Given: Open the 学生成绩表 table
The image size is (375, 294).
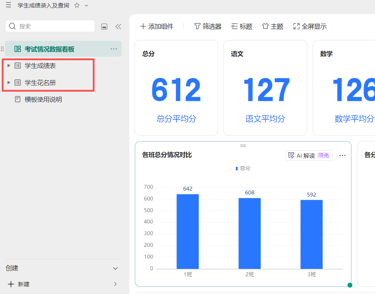Looking at the screenshot, I should pos(40,66).
